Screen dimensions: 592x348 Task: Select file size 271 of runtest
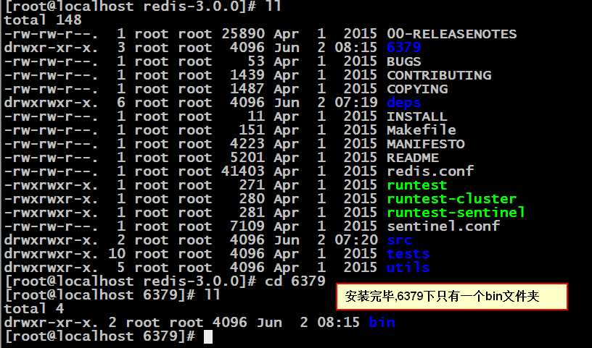252,185
